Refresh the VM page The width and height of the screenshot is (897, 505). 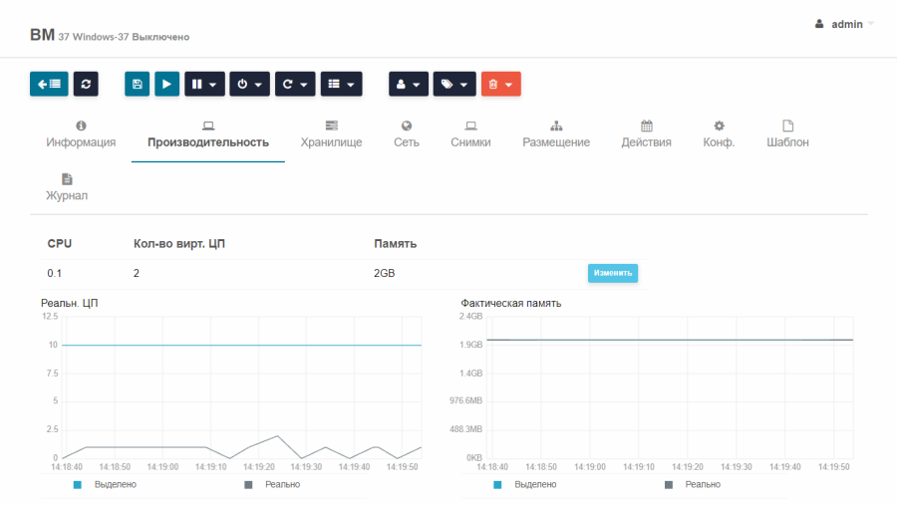pyautogui.click(x=86, y=84)
